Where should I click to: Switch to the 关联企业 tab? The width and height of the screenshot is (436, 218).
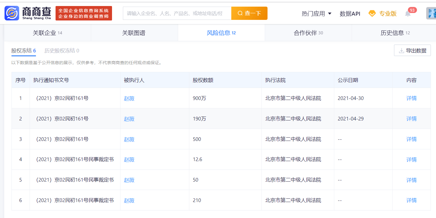click(47, 33)
